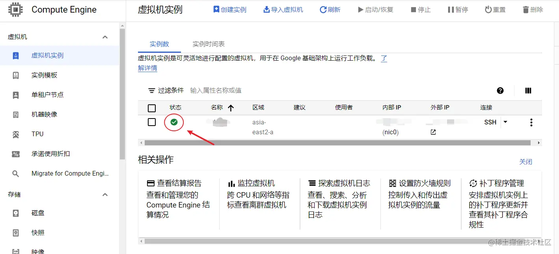Click the Migrate for Compute Engine search icon

point(16,174)
